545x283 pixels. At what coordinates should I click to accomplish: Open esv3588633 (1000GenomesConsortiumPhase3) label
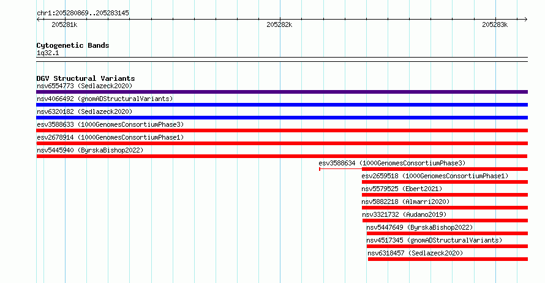pos(110,124)
